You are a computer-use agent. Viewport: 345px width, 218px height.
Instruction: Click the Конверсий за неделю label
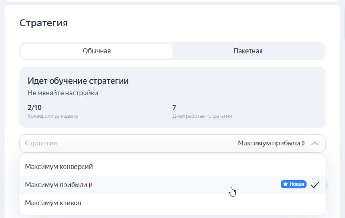pos(53,116)
